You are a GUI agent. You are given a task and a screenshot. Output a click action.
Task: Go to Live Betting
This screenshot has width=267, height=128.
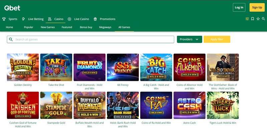pos(36,19)
